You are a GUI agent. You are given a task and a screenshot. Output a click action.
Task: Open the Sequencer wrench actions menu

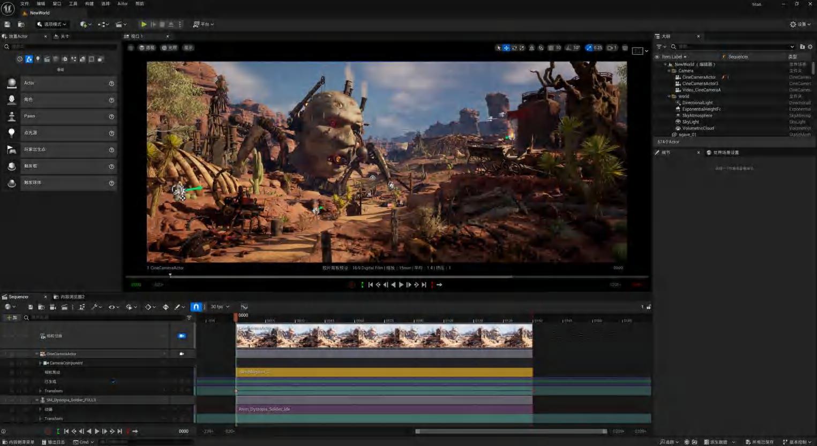[x=95, y=307]
